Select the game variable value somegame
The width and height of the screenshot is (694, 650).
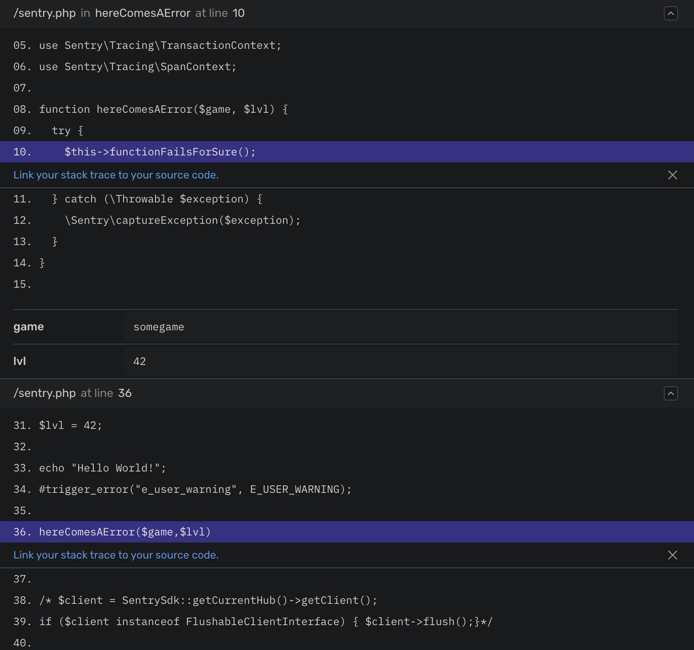click(159, 327)
